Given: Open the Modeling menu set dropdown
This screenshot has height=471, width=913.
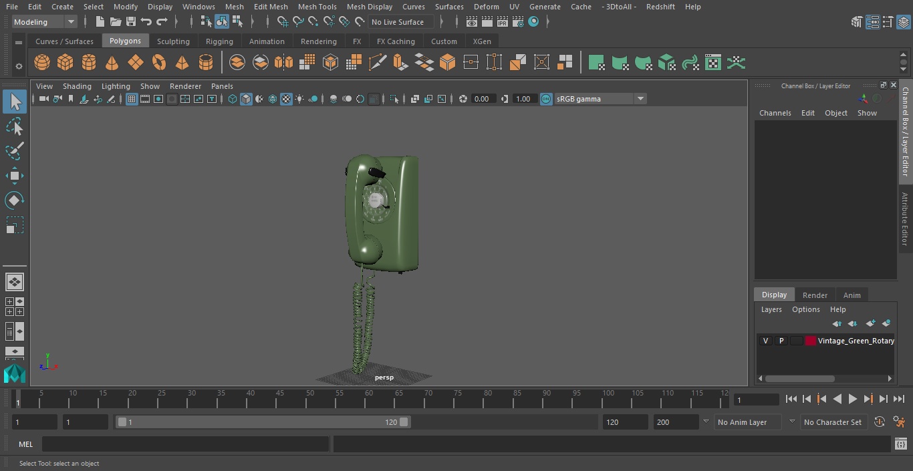Looking at the screenshot, I should coord(45,22).
